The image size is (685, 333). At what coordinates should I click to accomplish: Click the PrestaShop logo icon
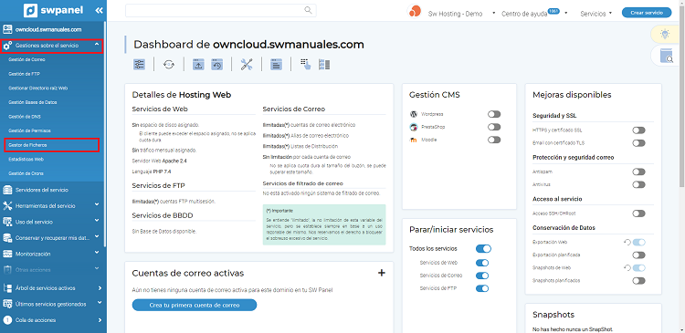(414, 127)
